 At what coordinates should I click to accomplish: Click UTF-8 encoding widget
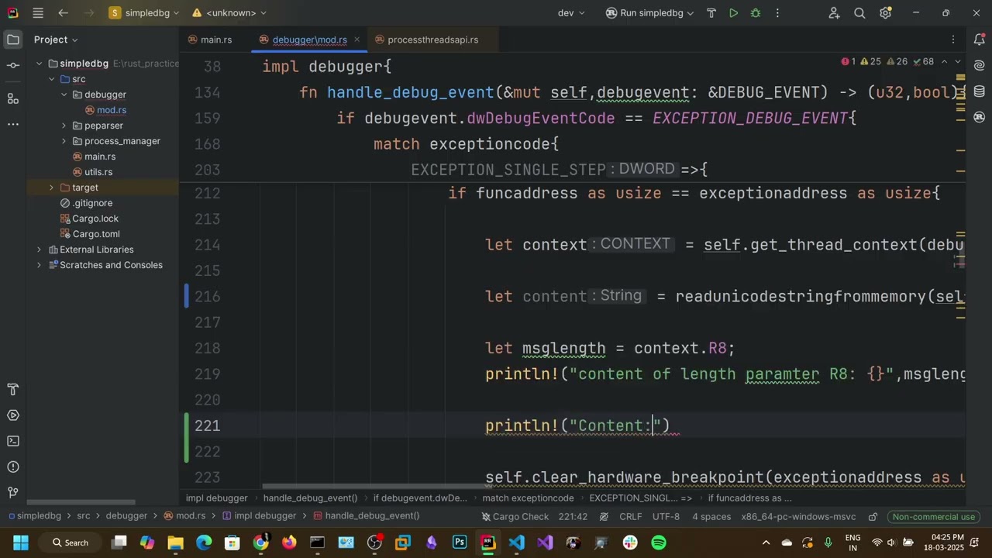pos(666,517)
